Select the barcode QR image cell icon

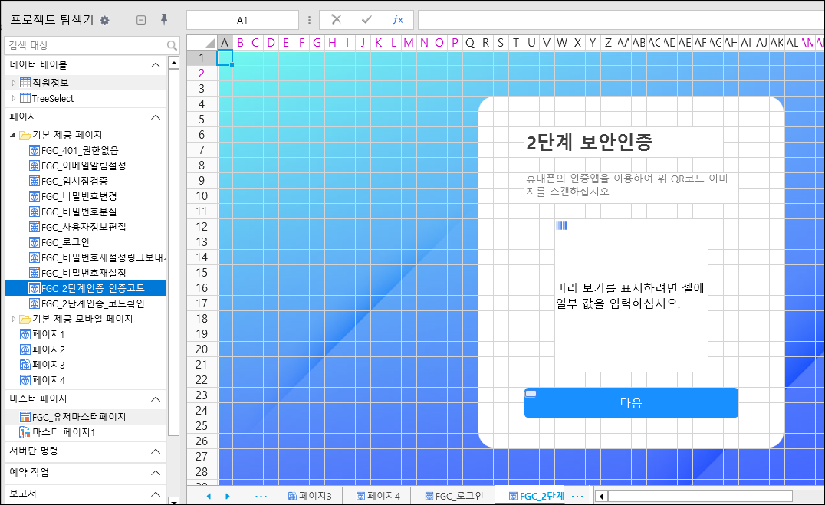[561, 225]
